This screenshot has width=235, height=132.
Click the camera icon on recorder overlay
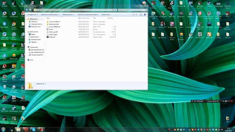pyautogui.click(x=226, y=101)
